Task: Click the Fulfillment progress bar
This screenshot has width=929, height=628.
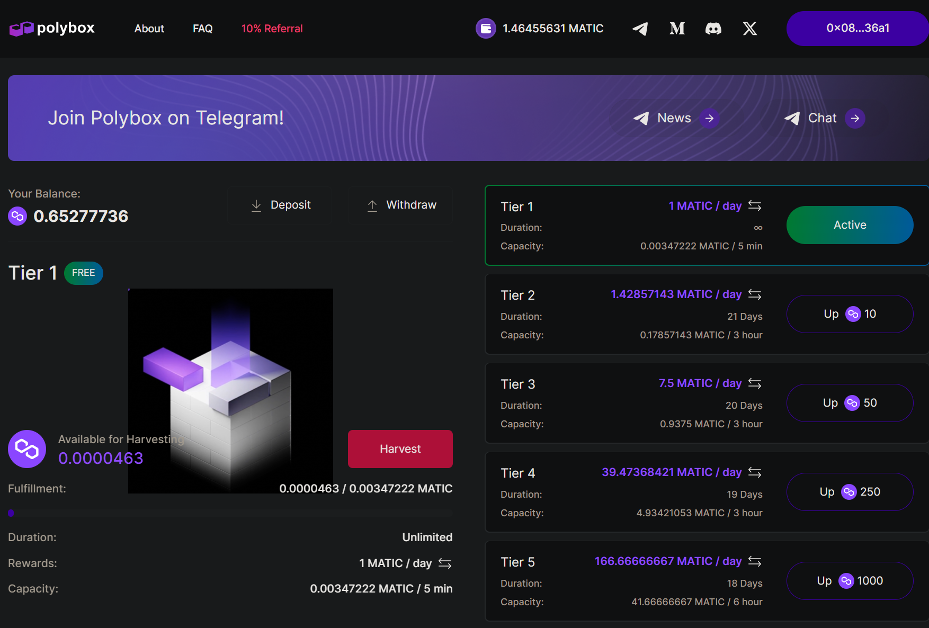Action: point(230,513)
